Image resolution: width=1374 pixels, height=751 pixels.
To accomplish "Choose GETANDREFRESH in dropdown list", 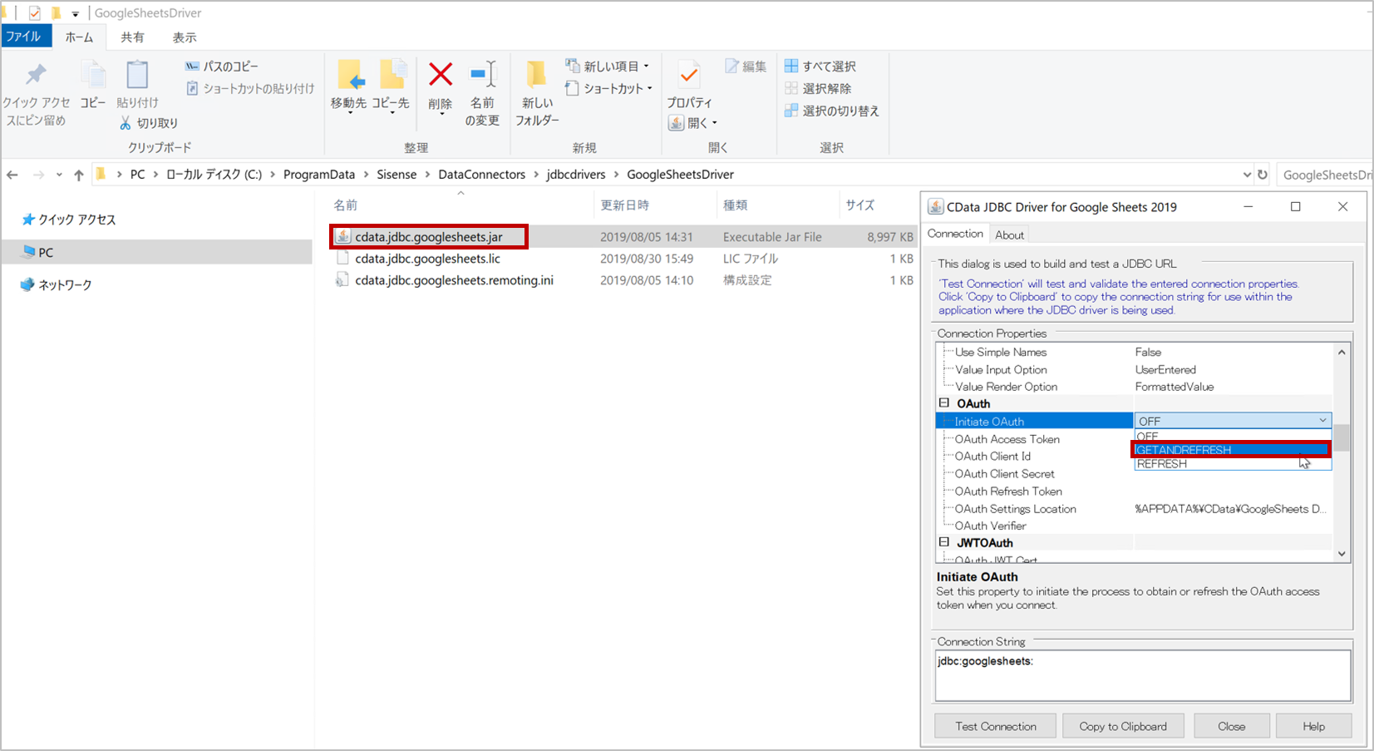I will pos(1231,450).
